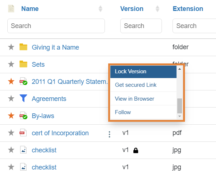The image size is (216, 175).
Task: Focus the Name column Search field
Action: tap(56, 26)
